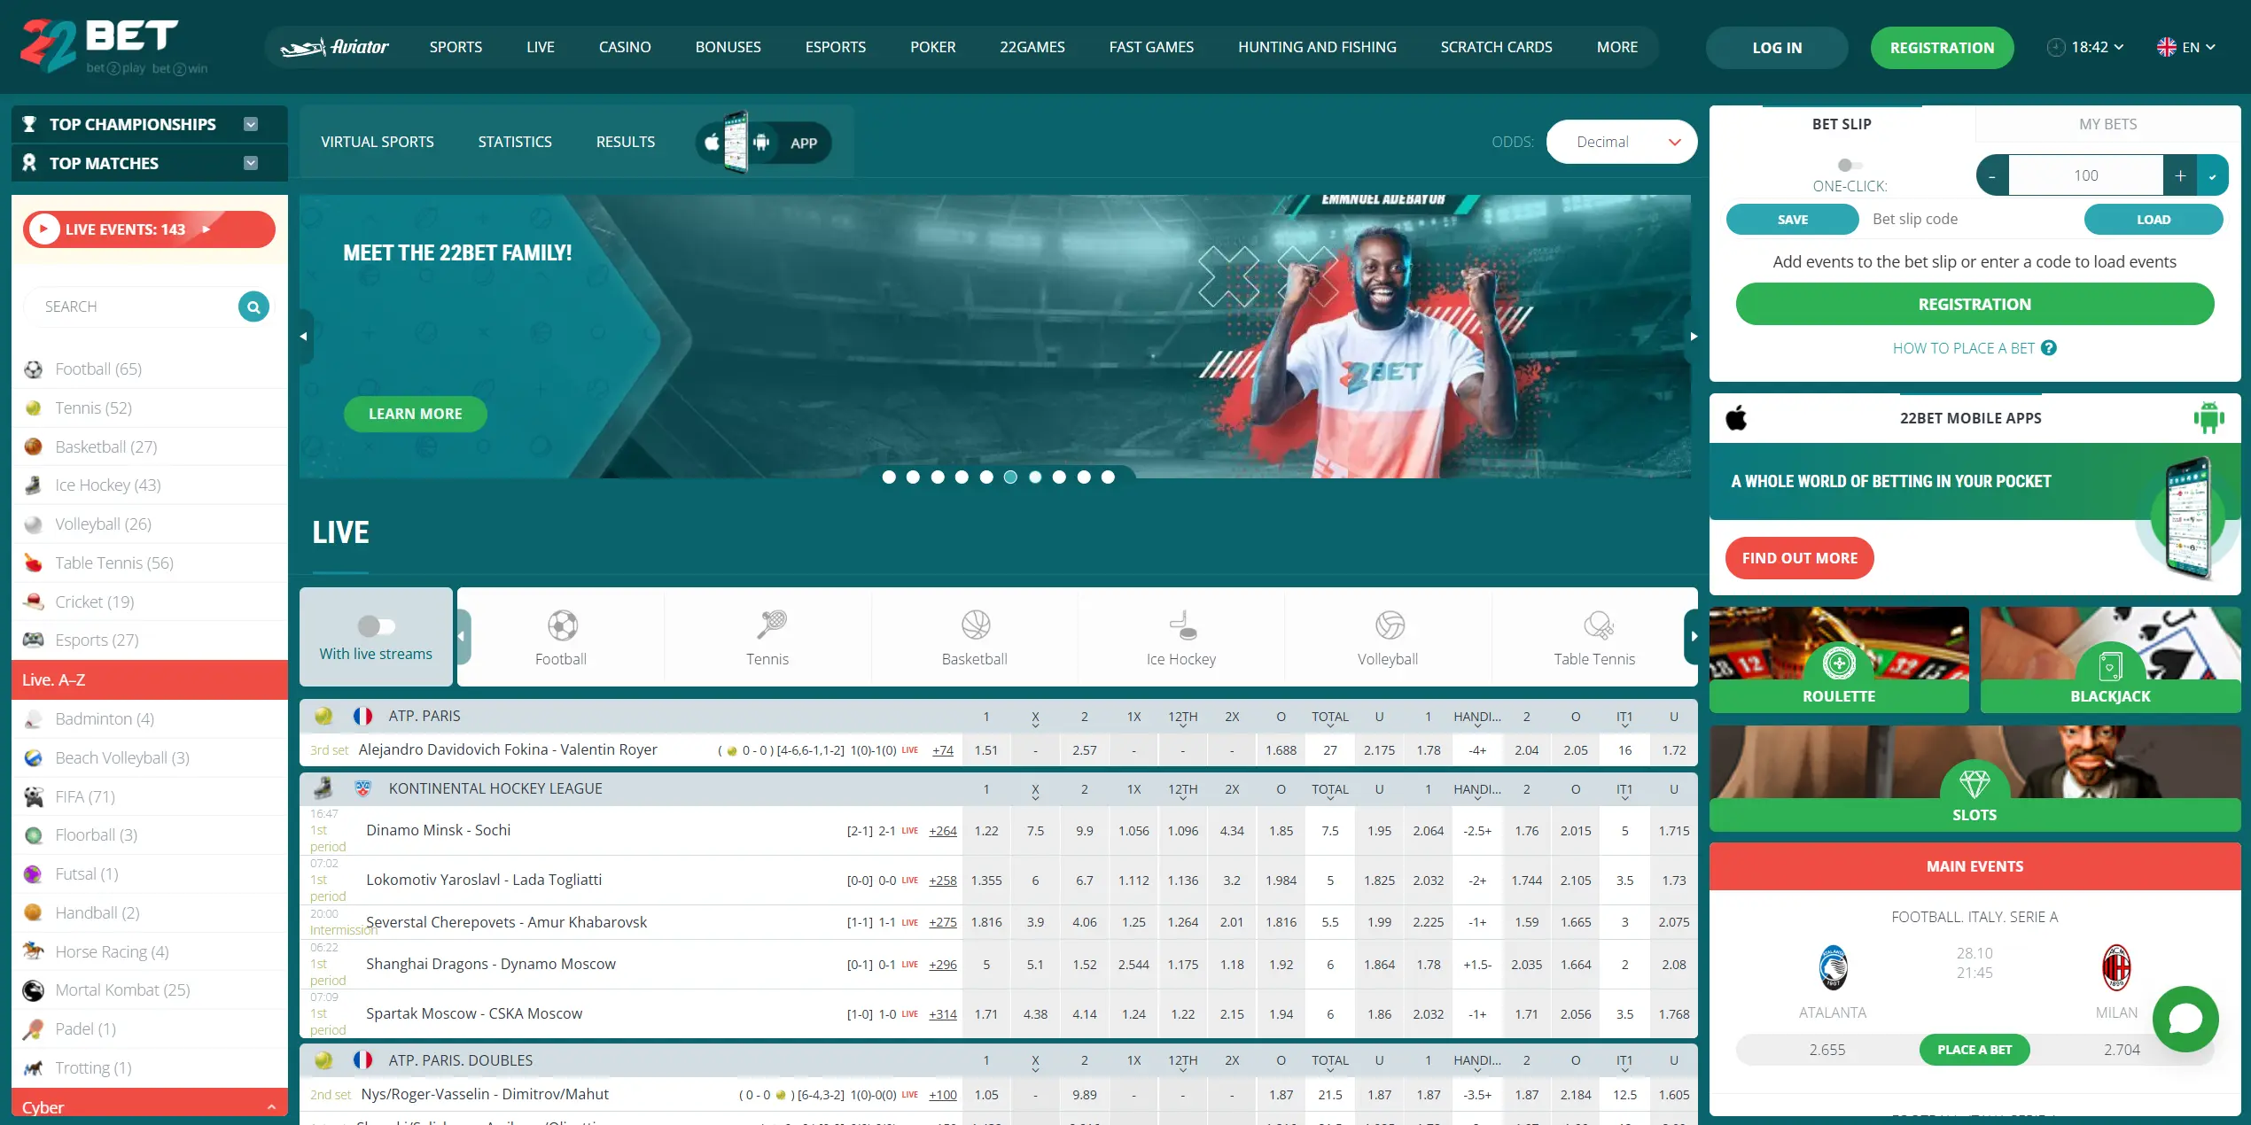Image resolution: width=2251 pixels, height=1125 pixels.
Task: Open the Decimal odds format dropdown
Action: point(1621,142)
